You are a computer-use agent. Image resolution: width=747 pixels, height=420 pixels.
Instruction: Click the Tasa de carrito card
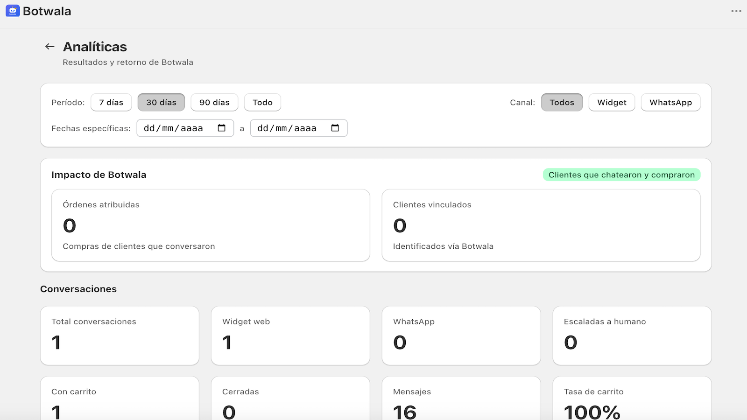pos(632,398)
